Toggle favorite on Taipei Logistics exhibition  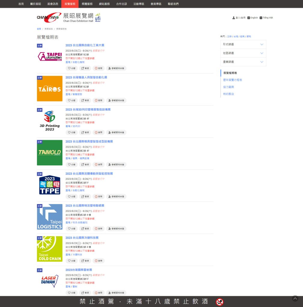pos(71,229)
